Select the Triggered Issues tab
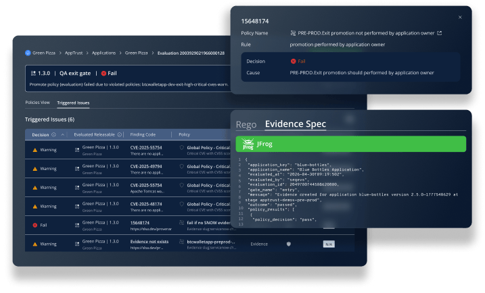485x293 pixels. point(73,103)
